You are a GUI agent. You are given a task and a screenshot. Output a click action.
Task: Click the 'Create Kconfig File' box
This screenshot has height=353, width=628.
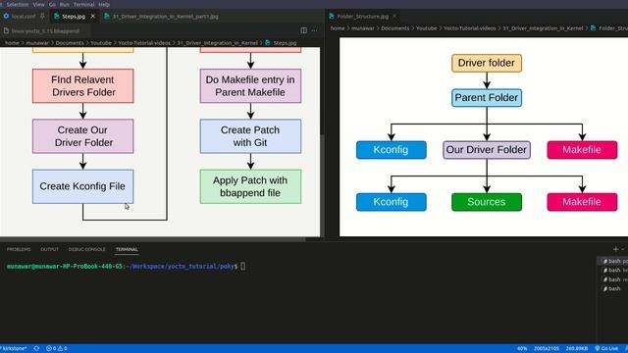coord(82,186)
